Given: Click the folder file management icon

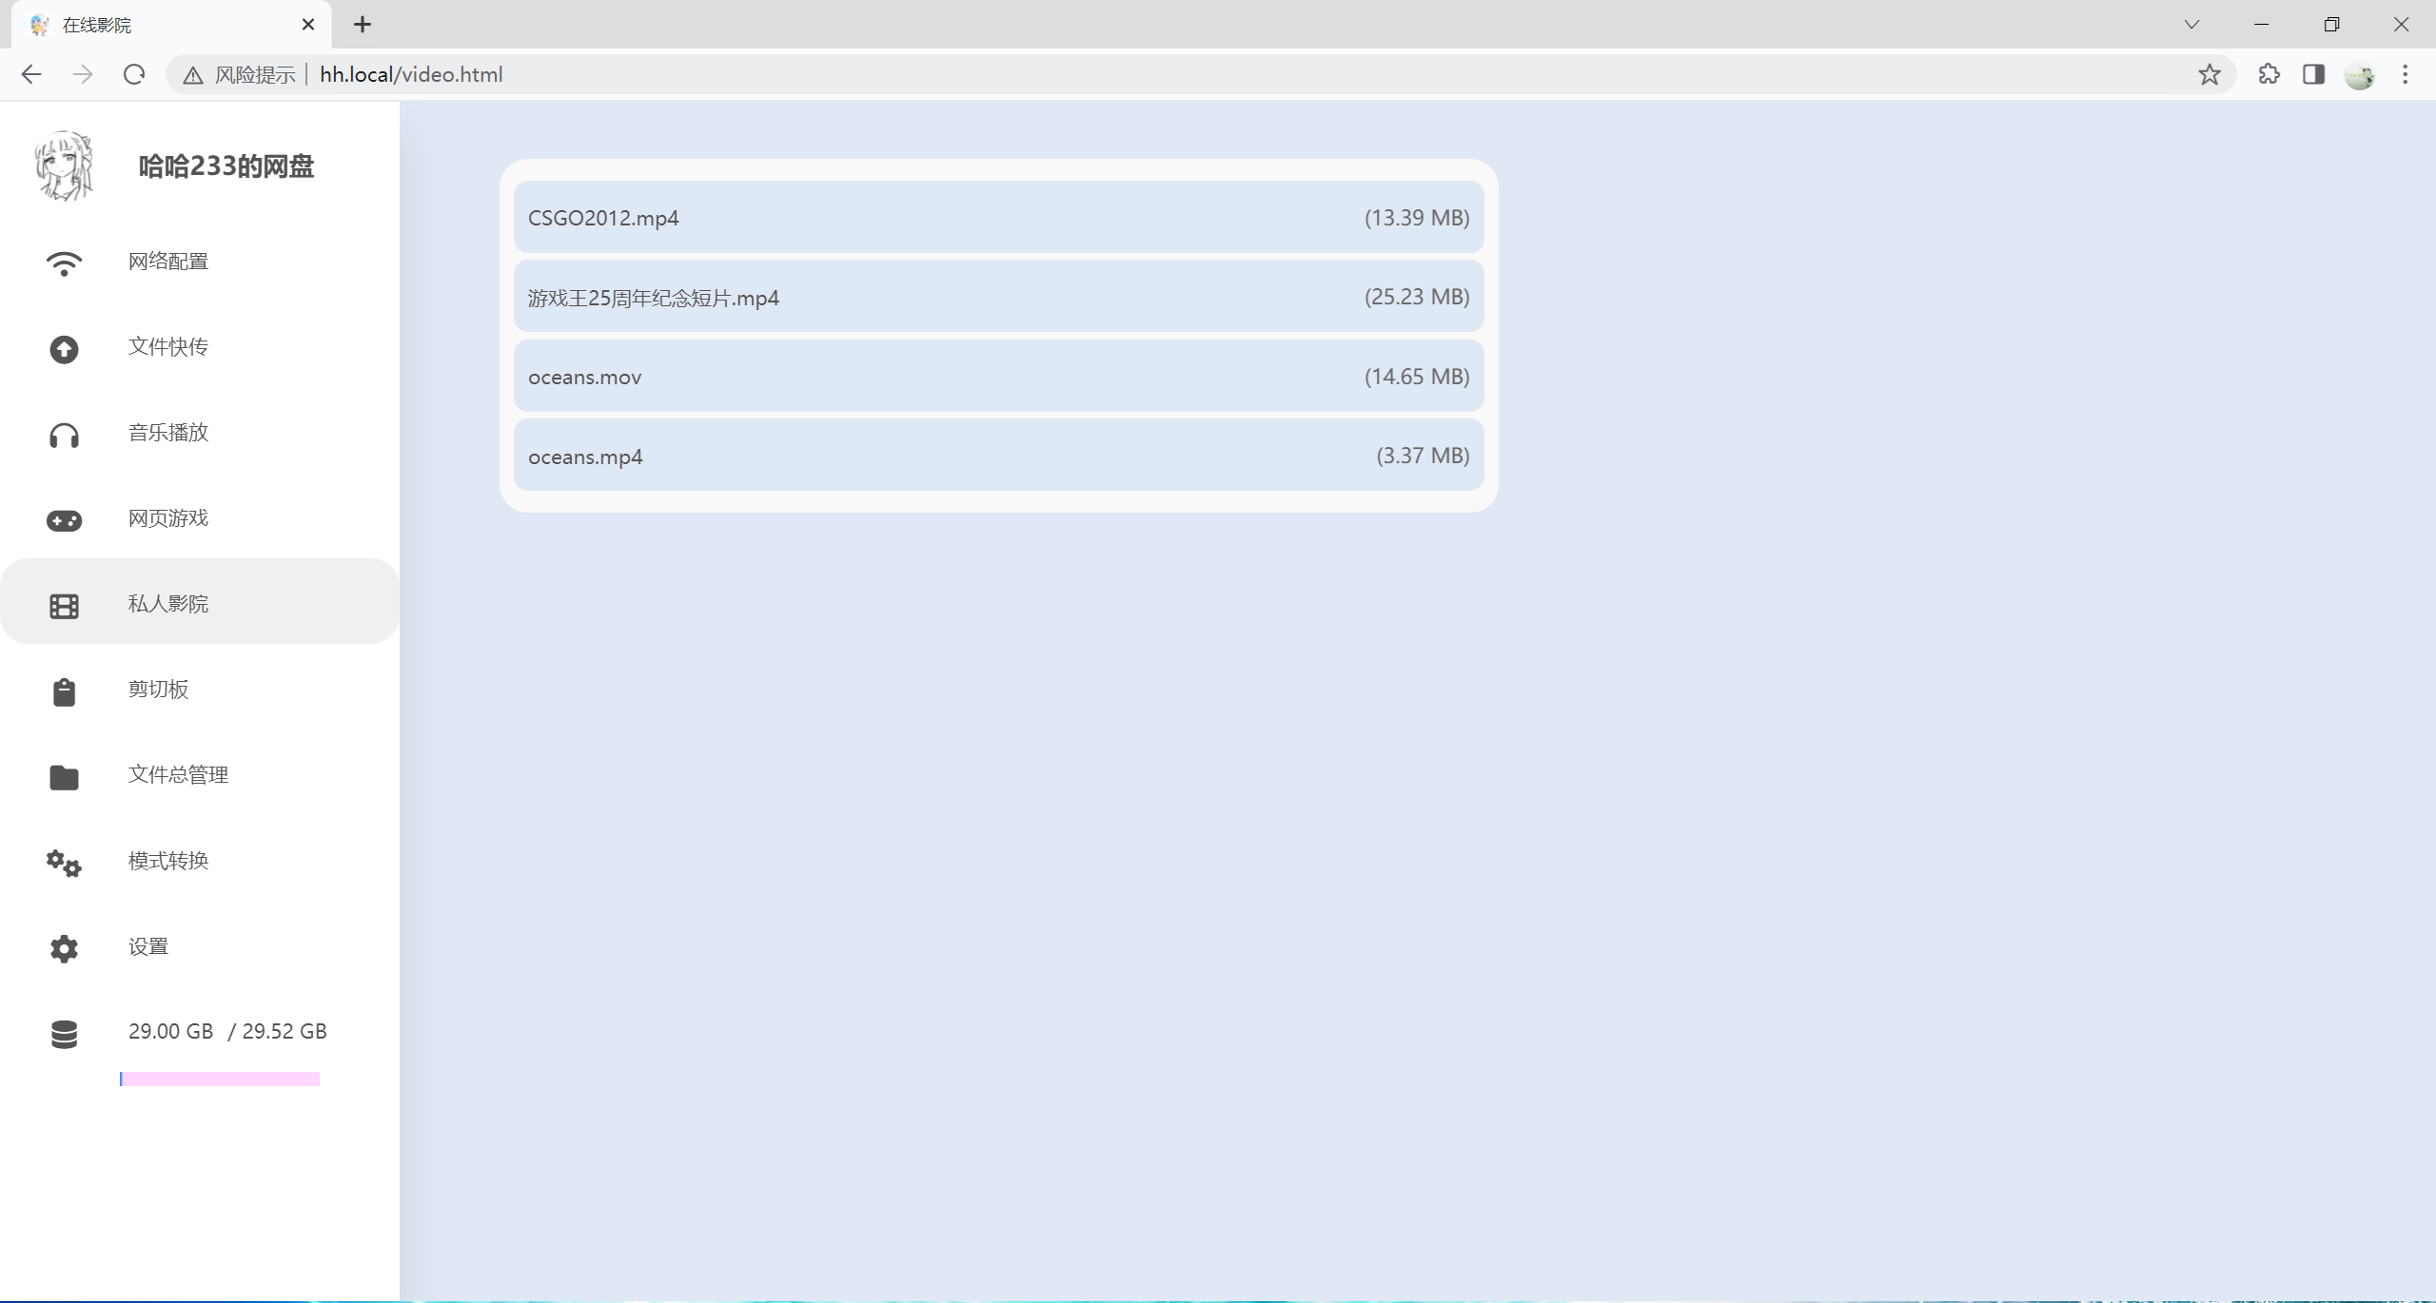Looking at the screenshot, I should click(x=64, y=777).
